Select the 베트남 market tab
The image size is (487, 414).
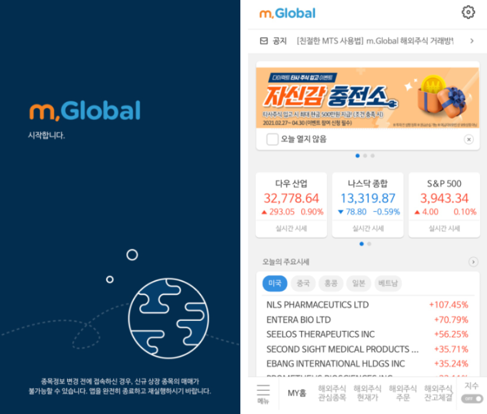coord(388,283)
